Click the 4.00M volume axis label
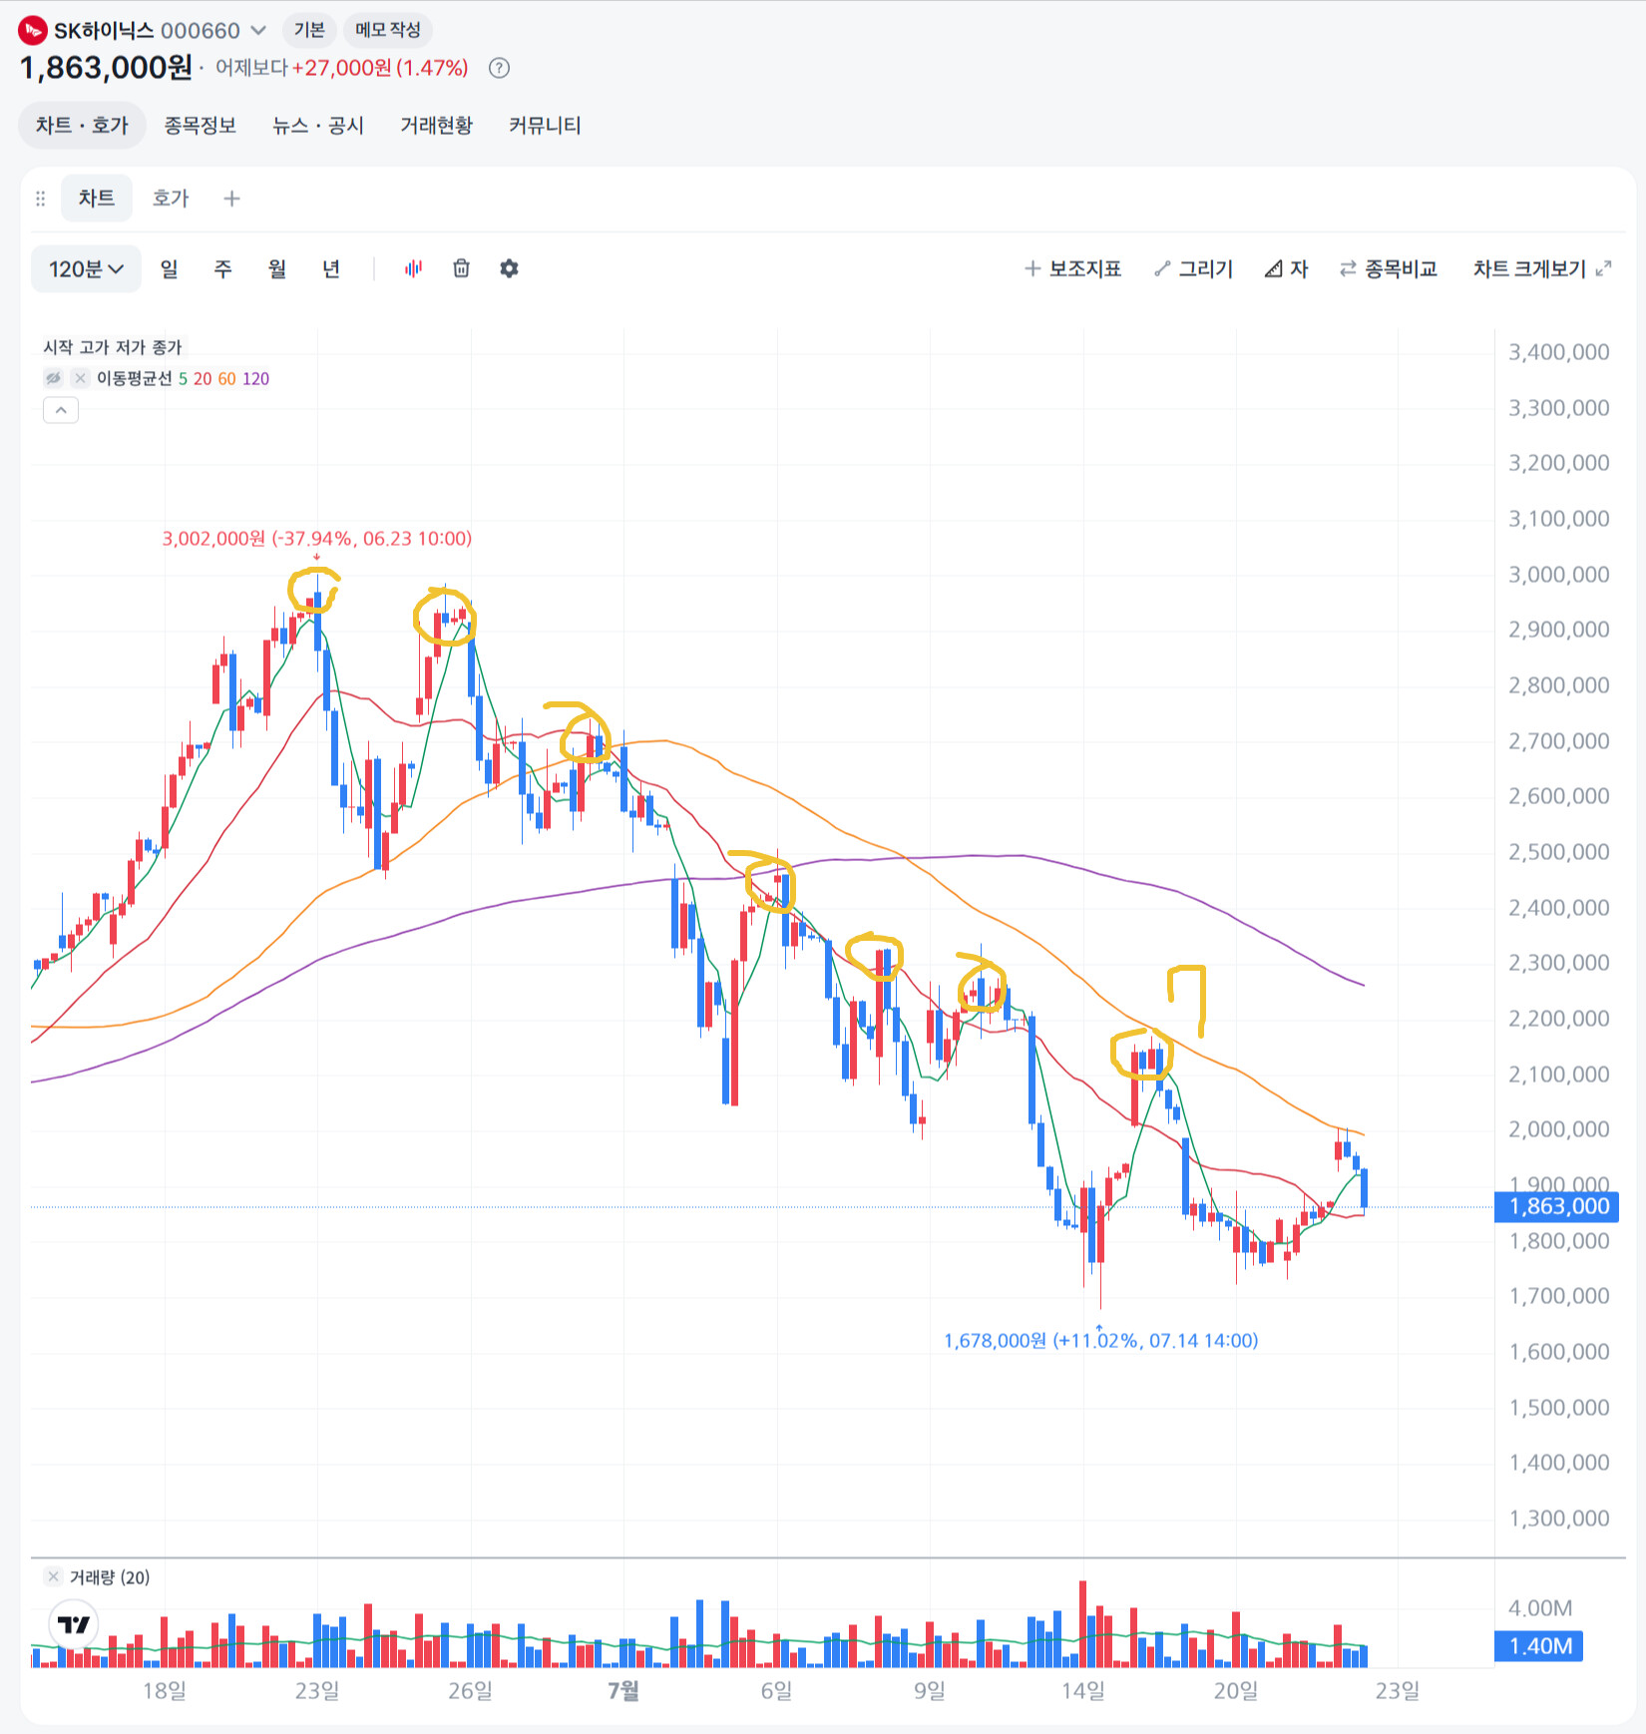This screenshot has height=1734, width=1646. point(1540,1608)
